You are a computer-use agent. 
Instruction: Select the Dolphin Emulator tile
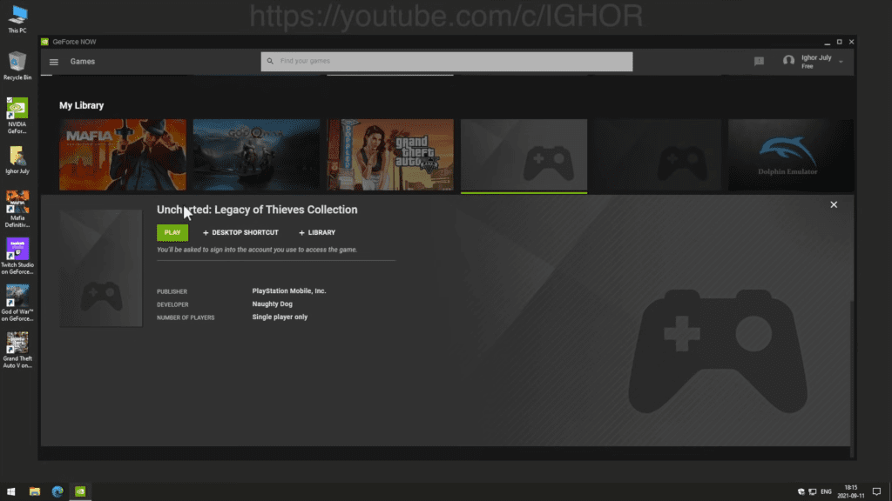790,154
